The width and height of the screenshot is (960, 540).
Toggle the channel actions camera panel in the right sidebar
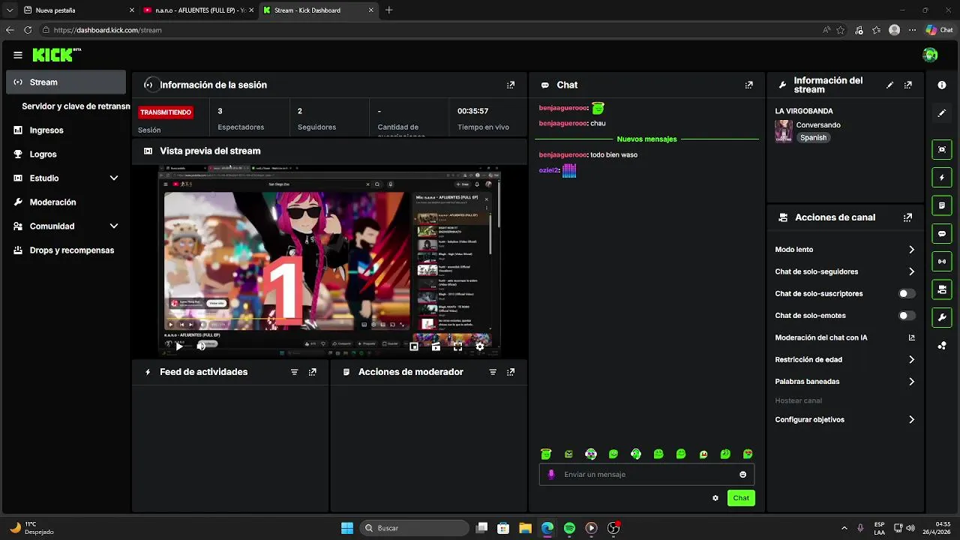click(x=942, y=289)
